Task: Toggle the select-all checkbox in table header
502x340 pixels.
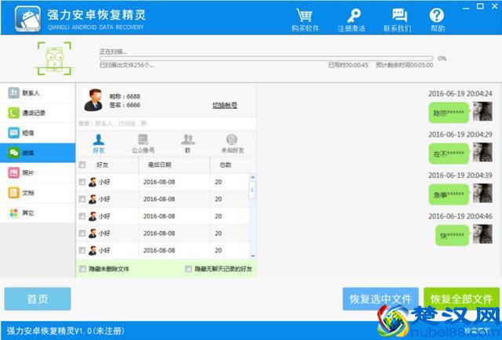Action: (82, 165)
